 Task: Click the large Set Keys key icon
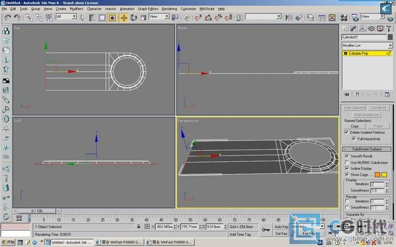(266, 230)
